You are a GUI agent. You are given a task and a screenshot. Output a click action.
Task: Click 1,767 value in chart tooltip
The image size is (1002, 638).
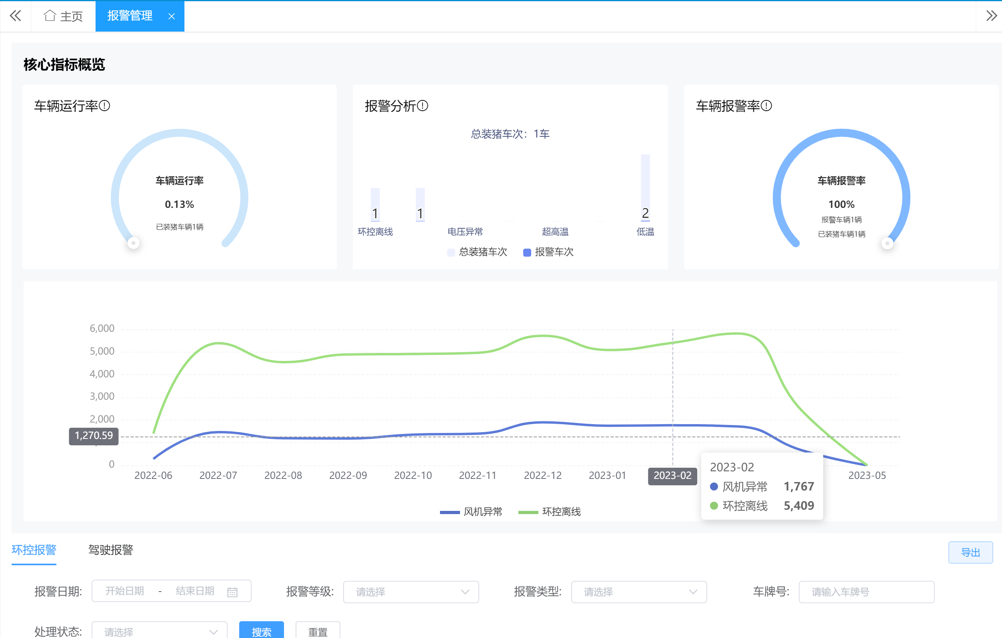coord(799,486)
